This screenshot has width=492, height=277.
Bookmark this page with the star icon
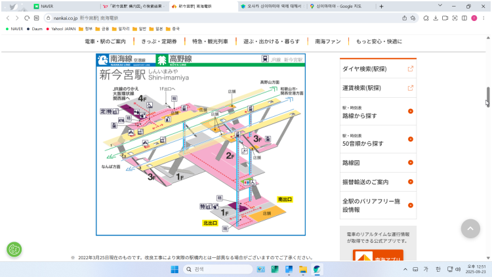(x=413, y=18)
